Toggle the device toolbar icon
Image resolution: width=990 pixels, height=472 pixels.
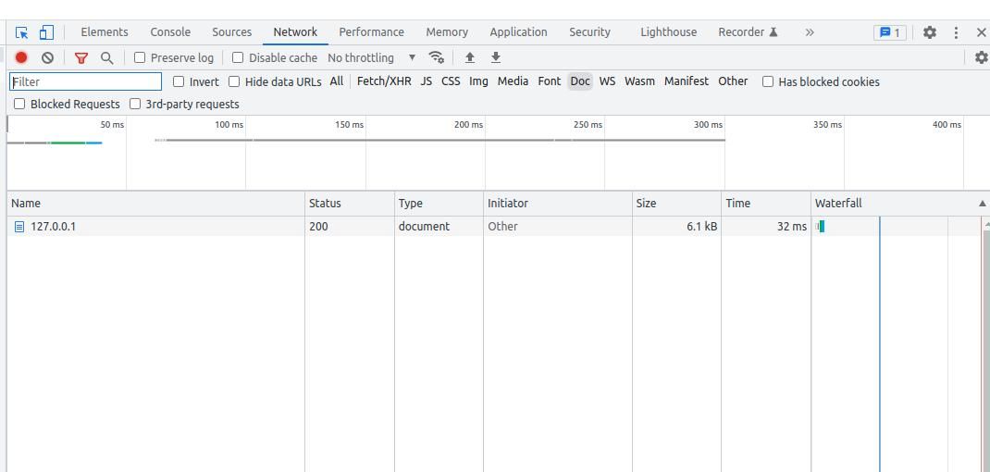point(45,32)
